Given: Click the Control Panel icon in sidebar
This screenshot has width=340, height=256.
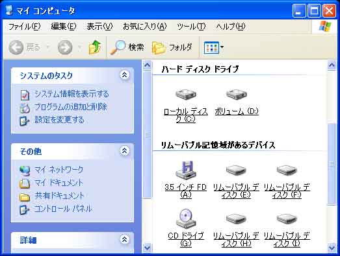Looking at the screenshot, I should [x=24, y=209].
